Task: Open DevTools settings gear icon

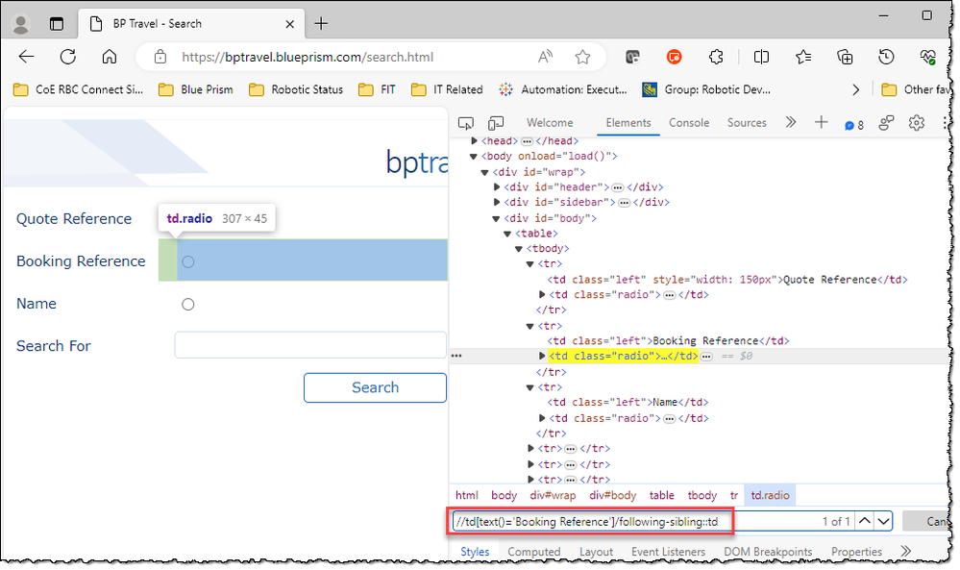Action: [916, 123]
